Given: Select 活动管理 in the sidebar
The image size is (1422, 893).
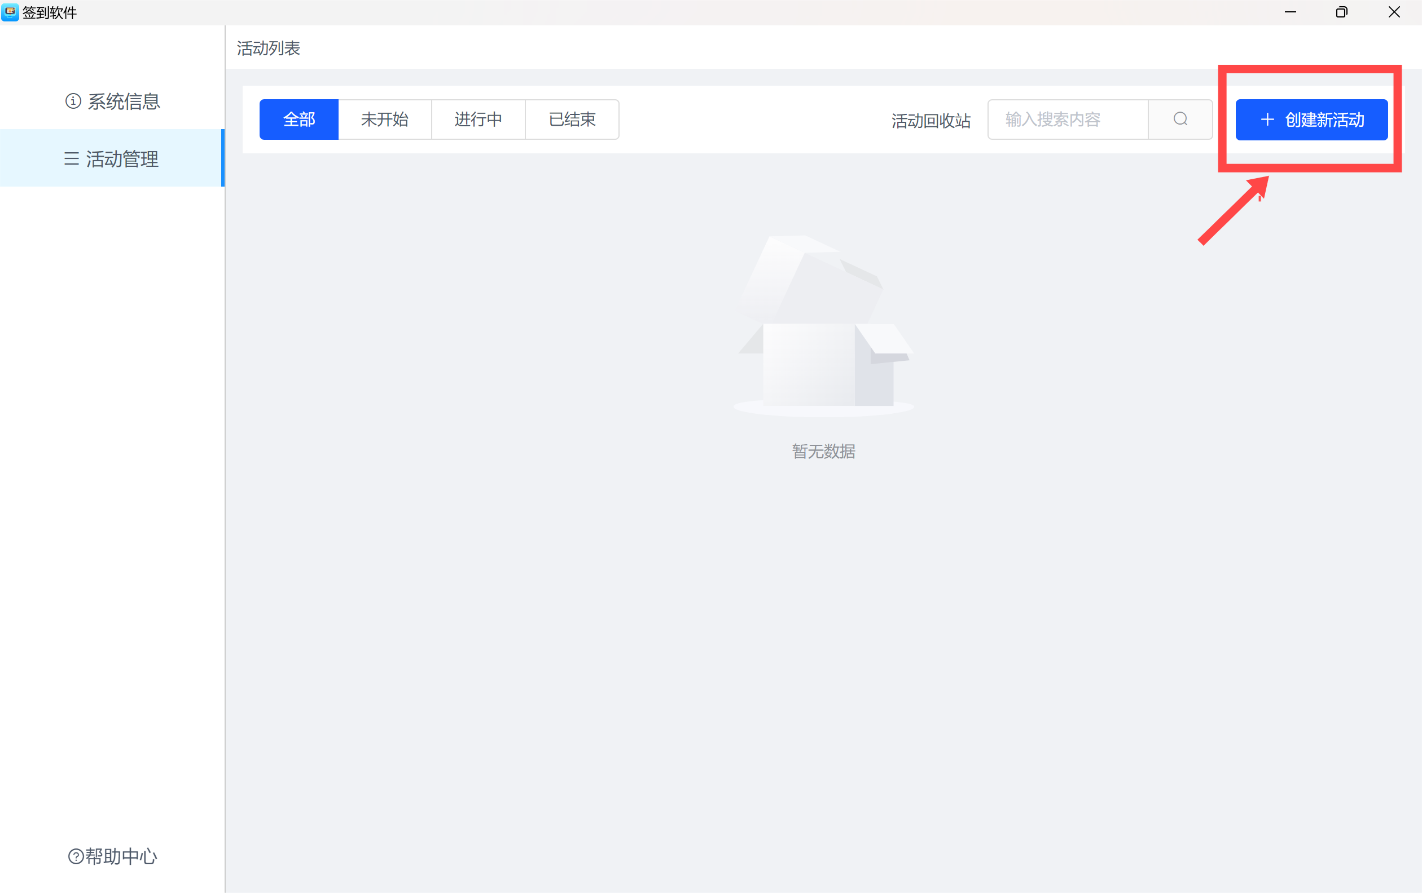Looking at the screenshot, I should (112, 158).
